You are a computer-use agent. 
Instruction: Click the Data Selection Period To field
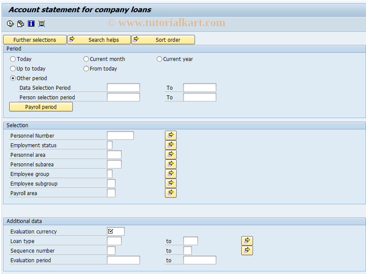point(199,88)
